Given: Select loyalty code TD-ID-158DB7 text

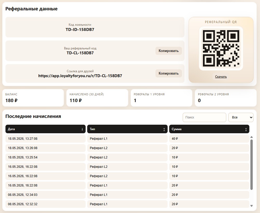Looking at the screenshot, I should click(80, 30).
